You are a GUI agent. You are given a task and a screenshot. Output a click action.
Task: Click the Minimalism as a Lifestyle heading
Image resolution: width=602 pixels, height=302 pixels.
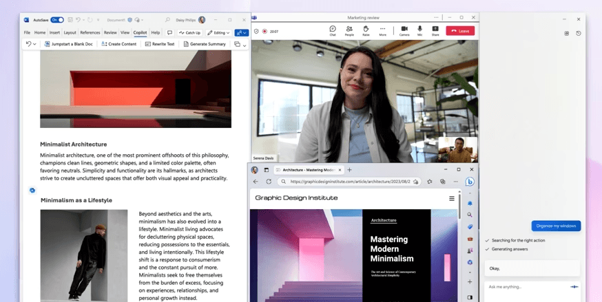(x=76, y=200)
